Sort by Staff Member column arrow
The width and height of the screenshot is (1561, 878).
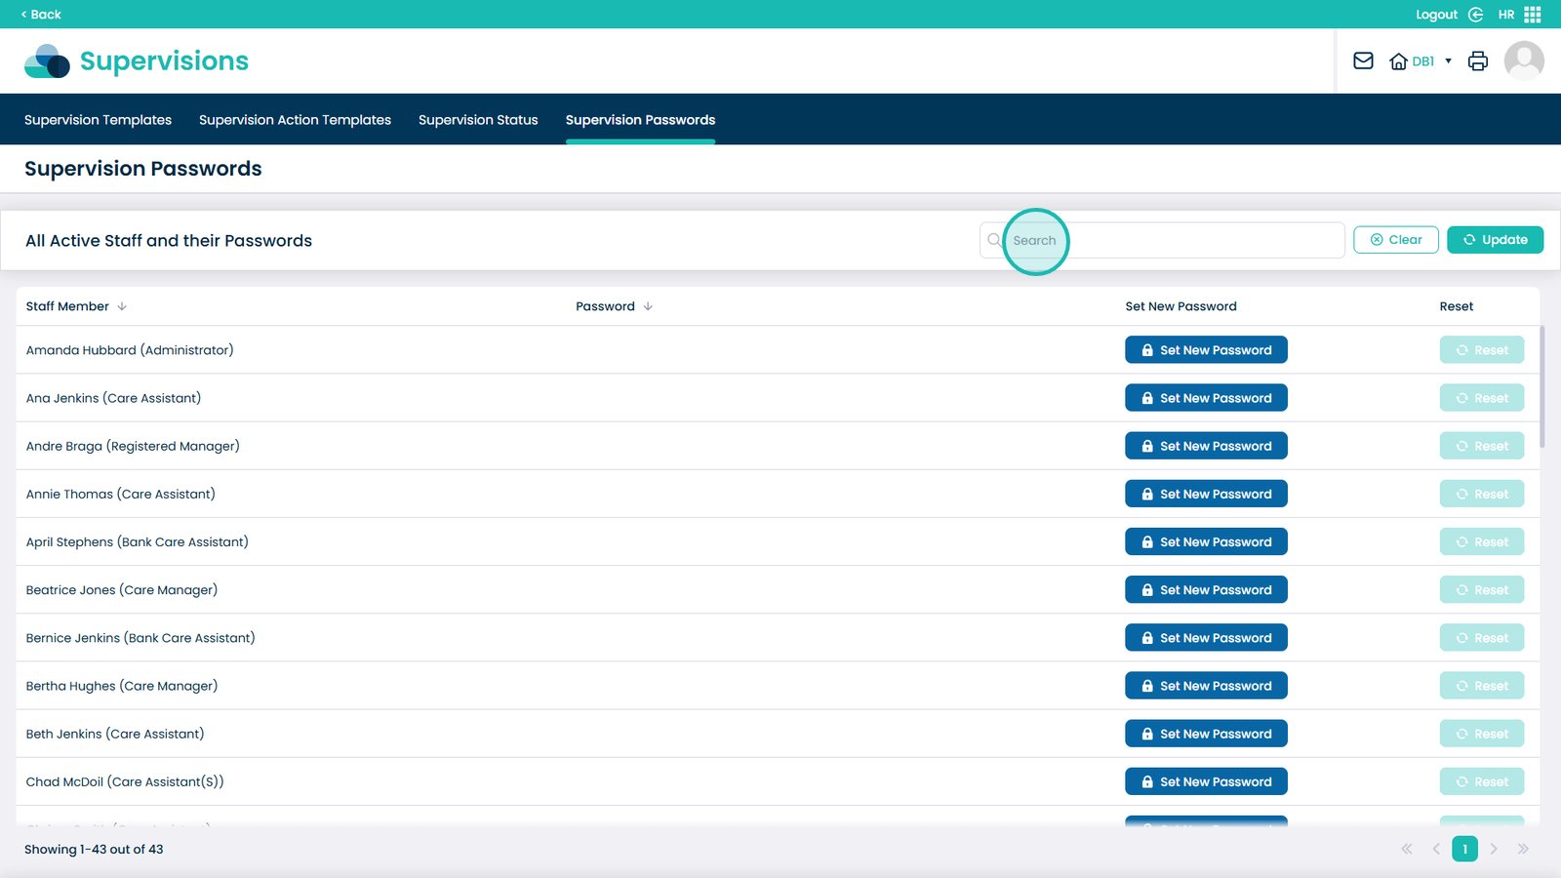coord(122,306)
